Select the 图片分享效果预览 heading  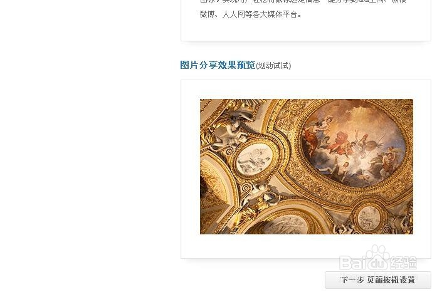(218, 65)
